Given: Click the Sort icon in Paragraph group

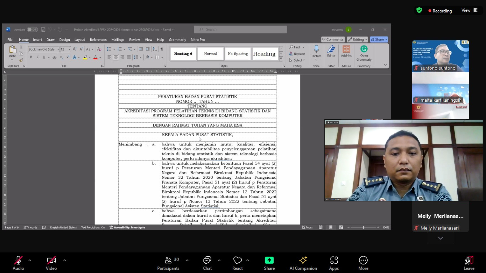Looking at the screenshot, I should [x=155, y=49].
